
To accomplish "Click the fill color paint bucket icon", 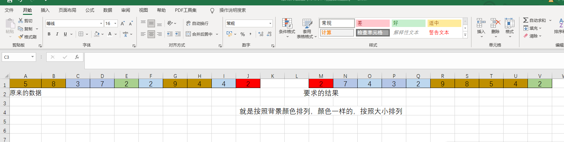I will pyautogui.click(x=97, y=34).
